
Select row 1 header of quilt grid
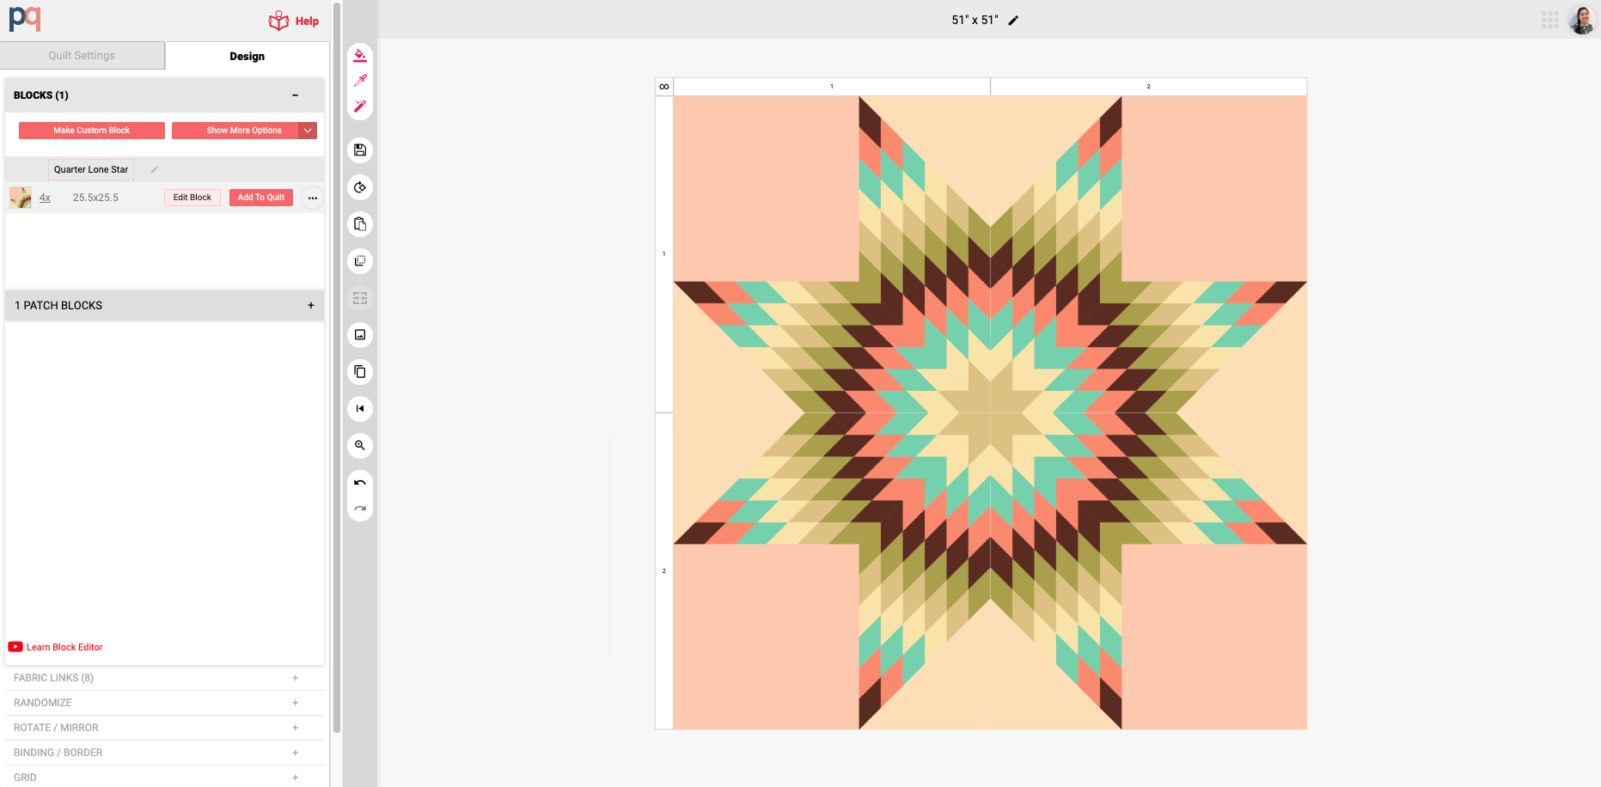tap(664, 254)
